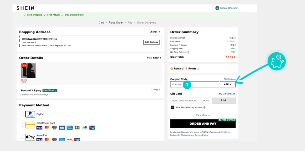Go back to Cart breadcrumb

101,22
